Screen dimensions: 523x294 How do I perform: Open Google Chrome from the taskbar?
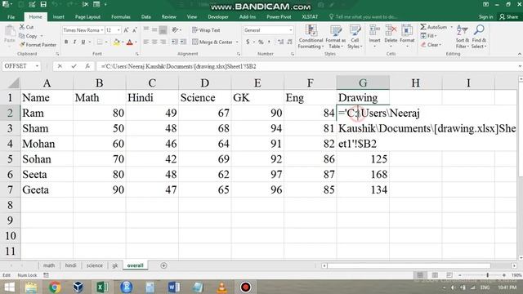(x=55, y=287)
